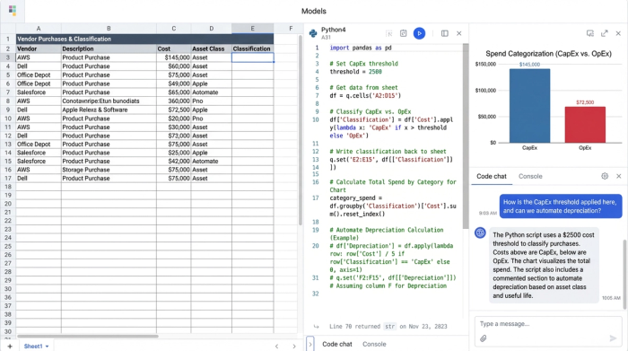Image resolution: width=628 pixels, height=351 pixels.
Task: Close the Python4 code editor
Action: pos(459,33)
